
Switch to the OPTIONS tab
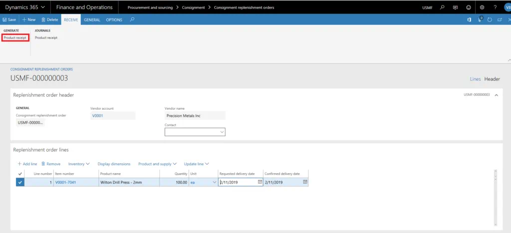tap(114, 19)
